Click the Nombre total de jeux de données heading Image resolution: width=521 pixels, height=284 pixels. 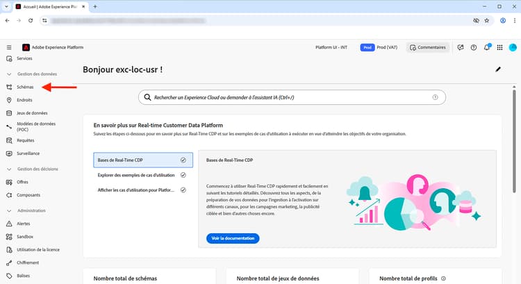(278, 278)
